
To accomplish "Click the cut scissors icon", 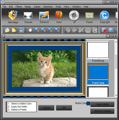I will coord(81,30).
